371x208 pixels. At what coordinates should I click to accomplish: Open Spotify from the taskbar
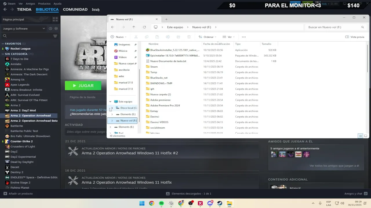pos(161,203)
